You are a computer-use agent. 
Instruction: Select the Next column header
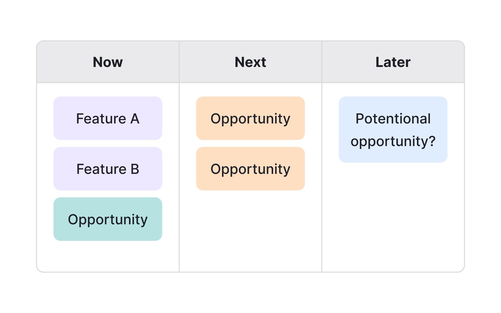[251, 62]
